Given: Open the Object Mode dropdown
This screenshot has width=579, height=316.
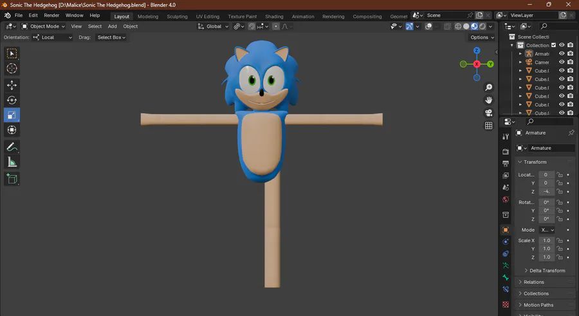Looking at the screenshot, I should click(x=43, y=26).
